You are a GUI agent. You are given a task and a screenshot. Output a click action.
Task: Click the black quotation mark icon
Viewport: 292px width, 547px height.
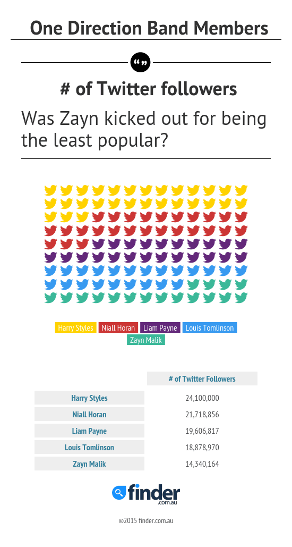click(x=140, y=62)
